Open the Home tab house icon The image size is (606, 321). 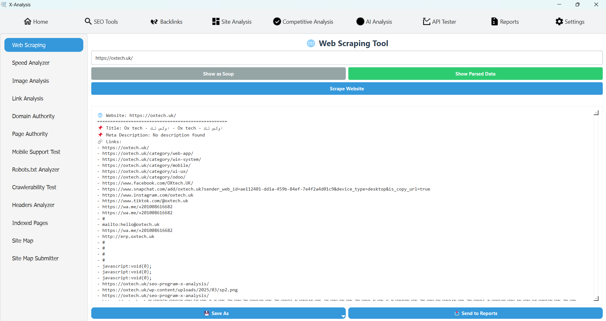coord(28,21)
